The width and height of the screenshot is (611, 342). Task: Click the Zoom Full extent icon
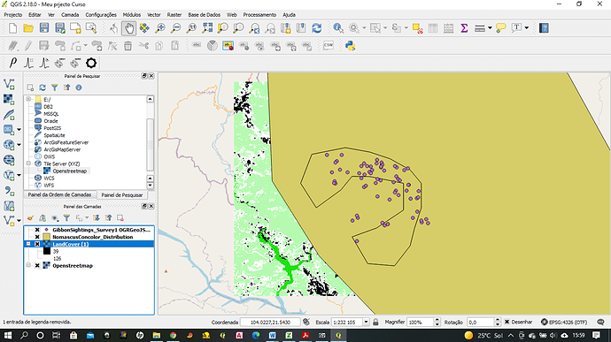click(x=207, y=28)
